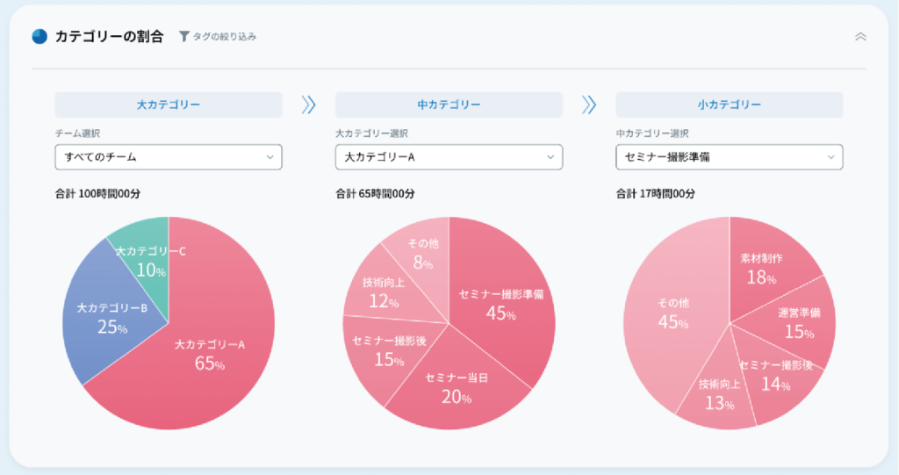The width and height of the screenshot is (899, 475).
Task: Collapse the panel with the double chevron icon
Action: pyautogui.click(x=860, y=37)
